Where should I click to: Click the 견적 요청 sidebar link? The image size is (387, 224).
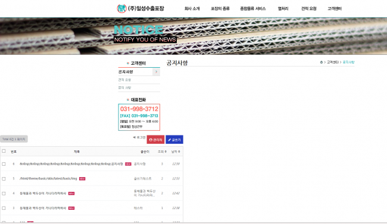pyautogui.click(x=124, y=80)
